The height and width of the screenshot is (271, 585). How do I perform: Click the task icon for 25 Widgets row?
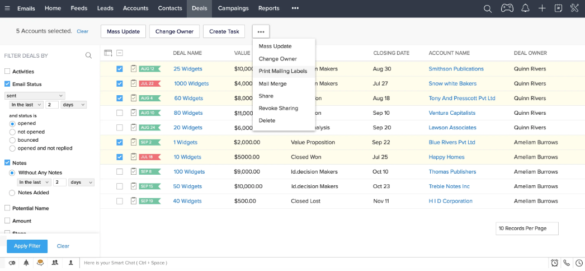tap(134, 69)
